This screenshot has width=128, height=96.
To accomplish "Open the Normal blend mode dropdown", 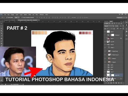I will click(x=109, y=26).
